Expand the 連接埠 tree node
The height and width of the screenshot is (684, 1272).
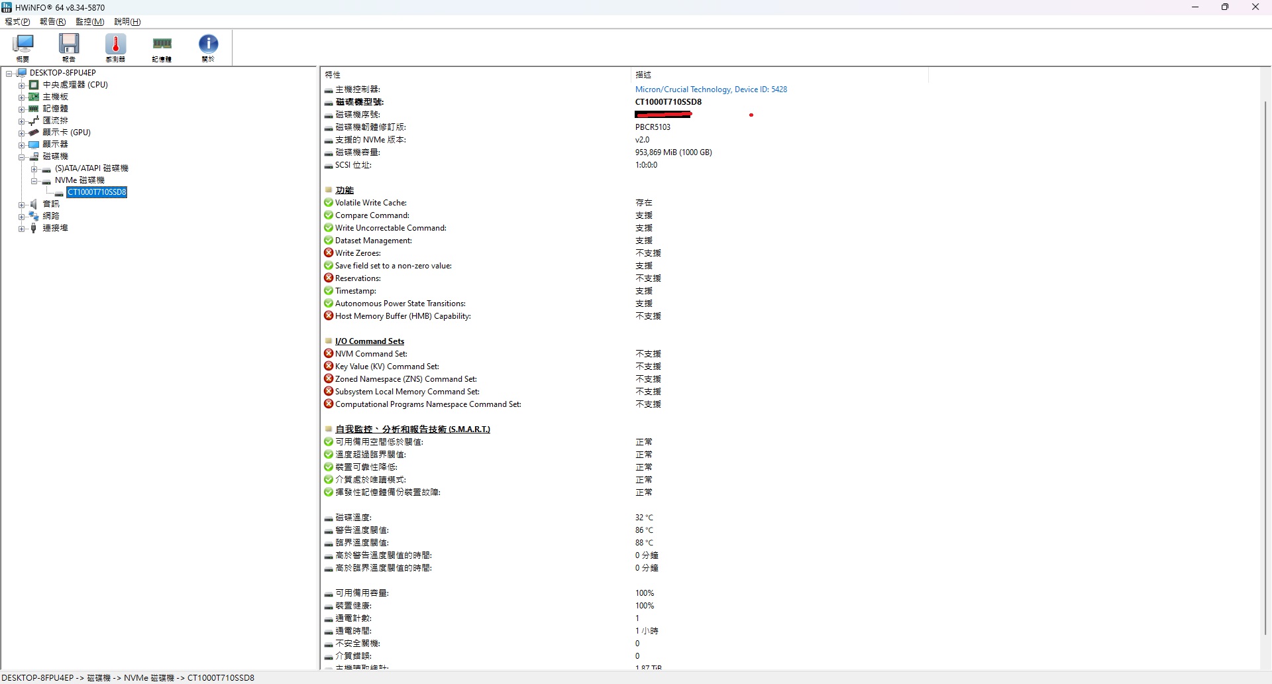[22, 229]
